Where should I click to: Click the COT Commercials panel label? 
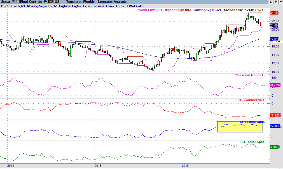point(250,100)
